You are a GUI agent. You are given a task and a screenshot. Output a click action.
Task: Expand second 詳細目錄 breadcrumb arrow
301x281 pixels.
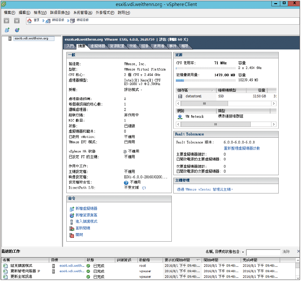(x=68, y=21)
